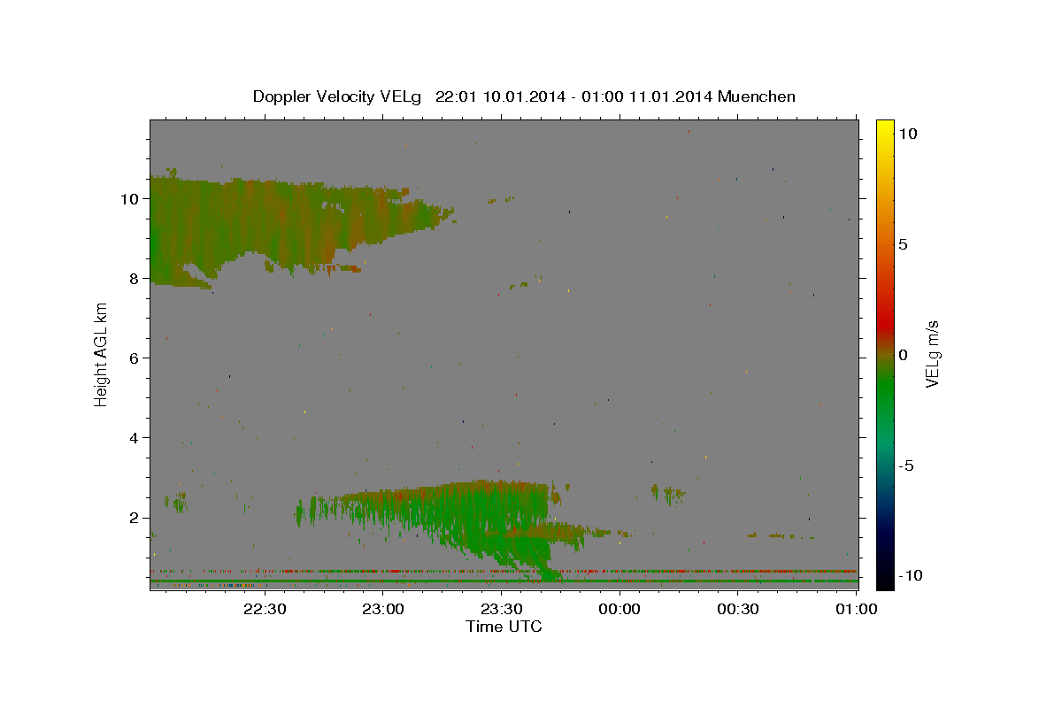The image size is (1062, 708).
Task: Click the 00:30 time tick label
Action: pos(737,609)
